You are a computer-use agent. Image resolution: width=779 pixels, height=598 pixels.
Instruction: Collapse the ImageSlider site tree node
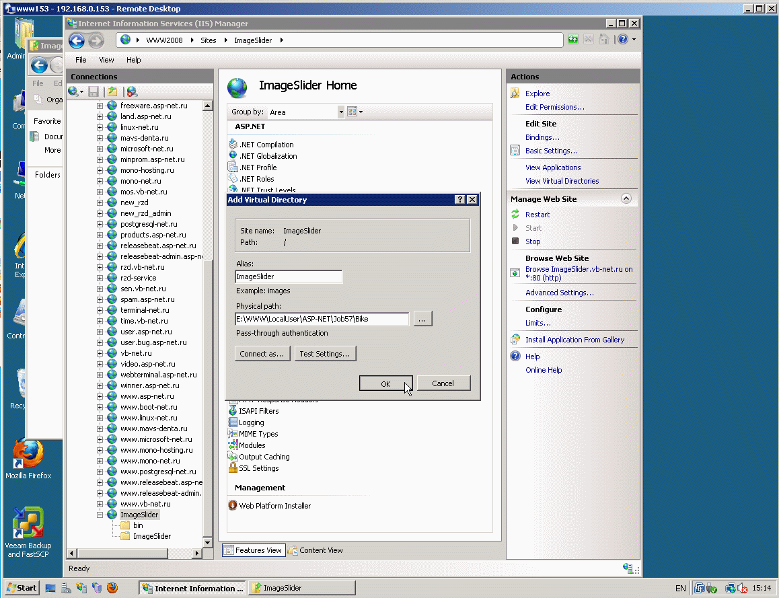[100, 515]
